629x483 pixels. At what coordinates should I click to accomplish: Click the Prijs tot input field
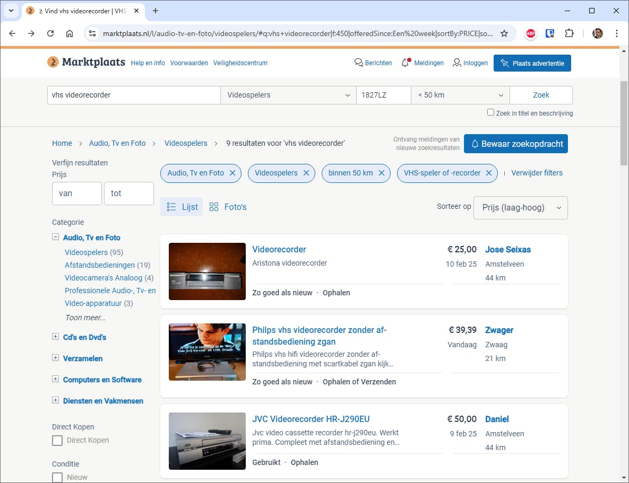(129, 193)
